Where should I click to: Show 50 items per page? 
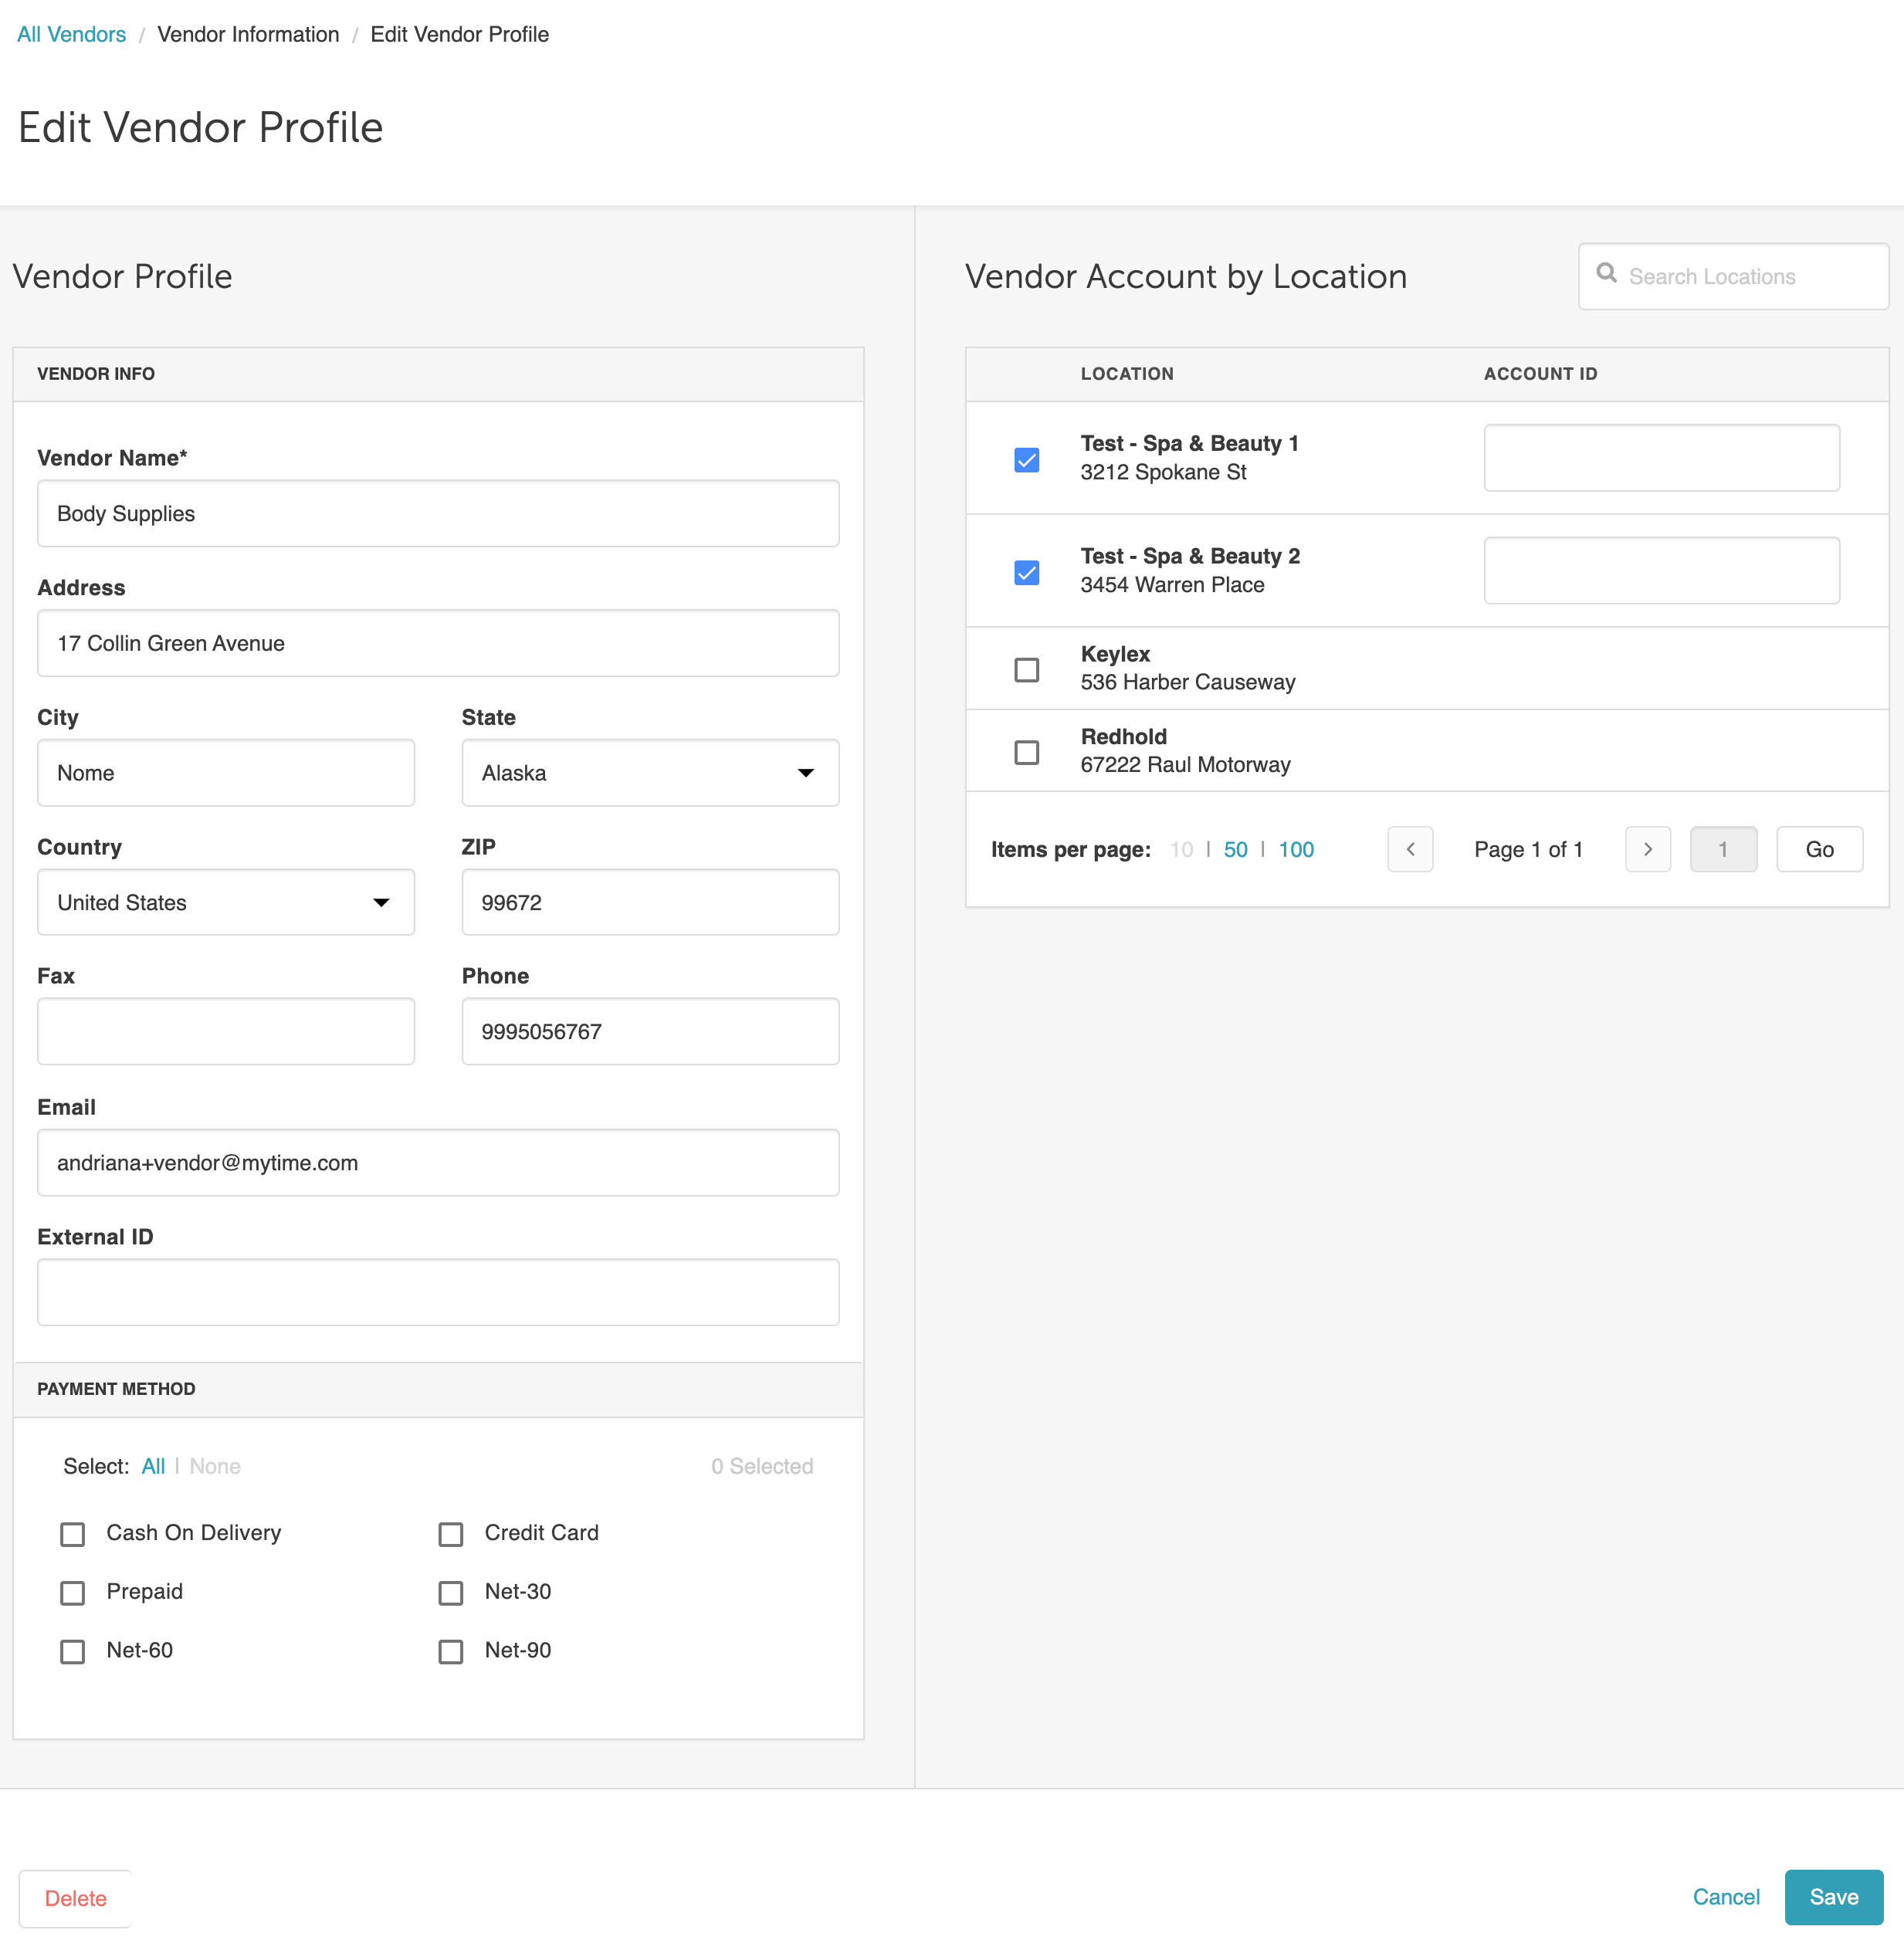coord(1235,849)
